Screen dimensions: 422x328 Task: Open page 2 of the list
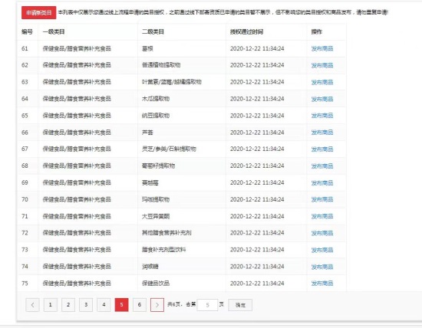click(68, 305)
